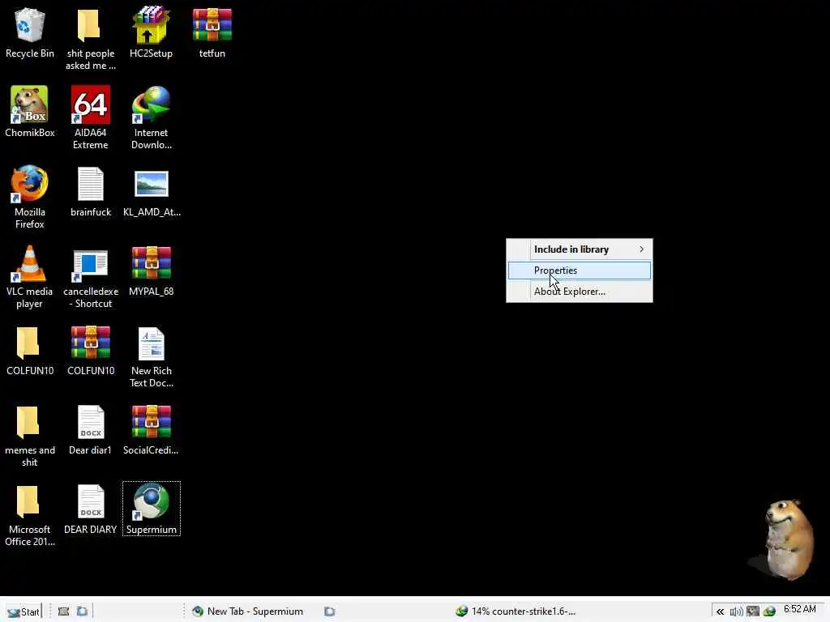Expand hidden system tray icons chevron

[720, 611]
